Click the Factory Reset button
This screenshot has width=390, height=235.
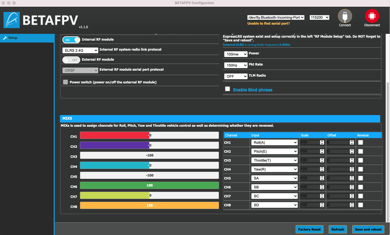click(x=309, y=229)
